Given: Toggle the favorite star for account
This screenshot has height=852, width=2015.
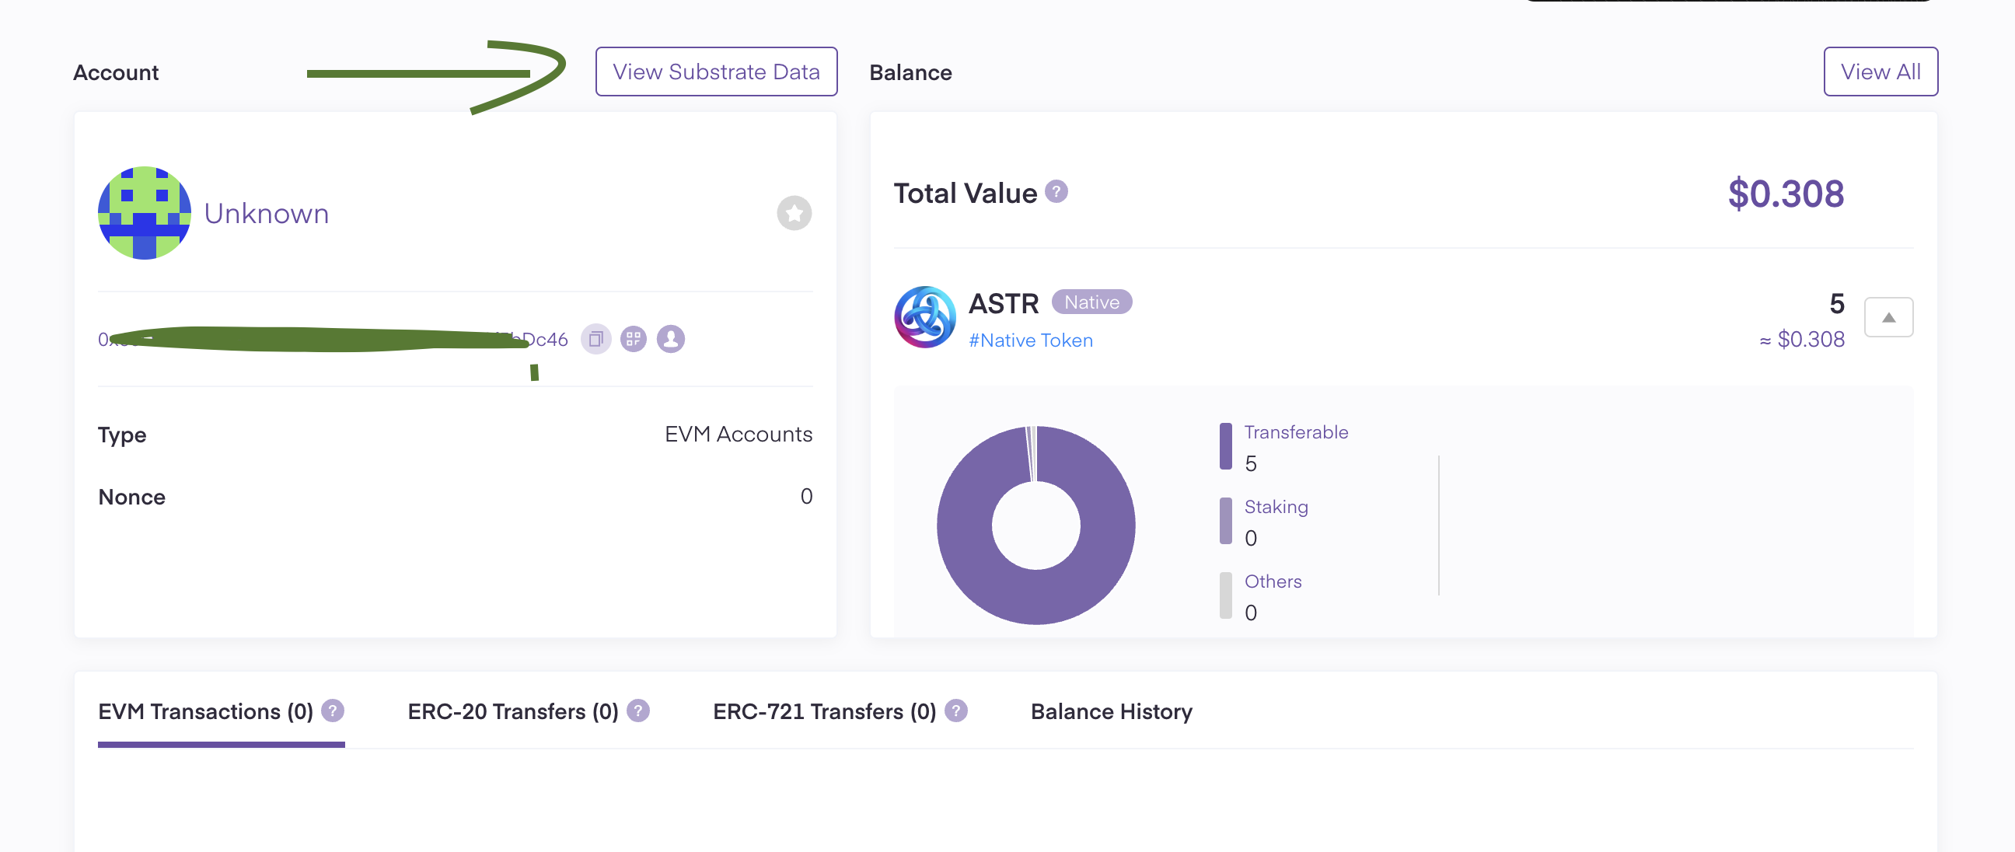Looking at the screenshot, I should [x=793, y=213].
